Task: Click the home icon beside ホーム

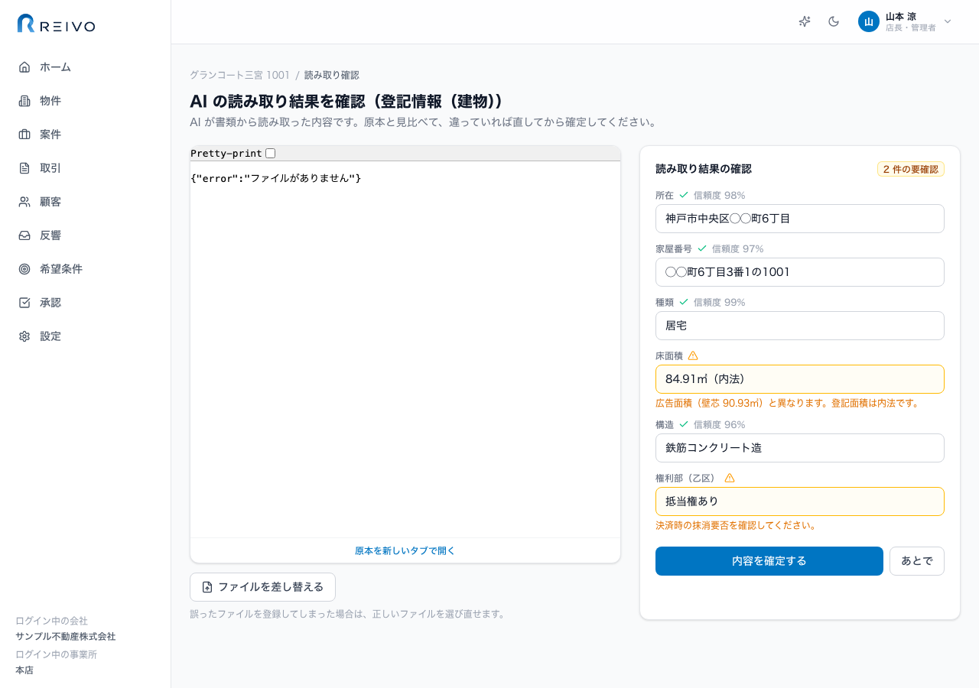Action: tap(24, 67)
